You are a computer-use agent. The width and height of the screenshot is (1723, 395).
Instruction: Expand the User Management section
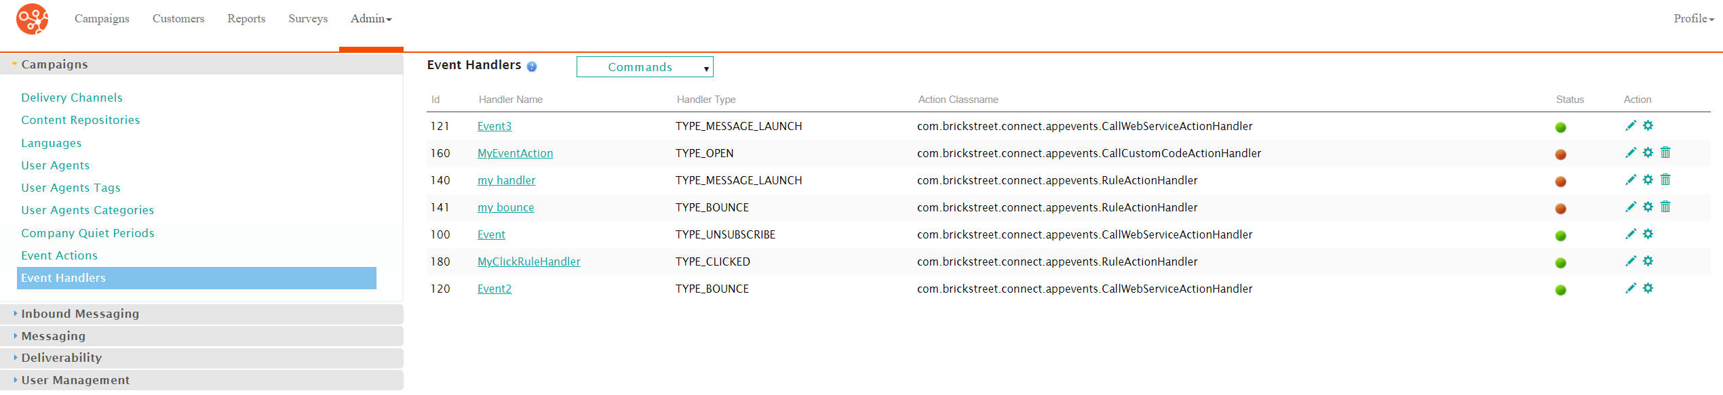click(201, 380)
